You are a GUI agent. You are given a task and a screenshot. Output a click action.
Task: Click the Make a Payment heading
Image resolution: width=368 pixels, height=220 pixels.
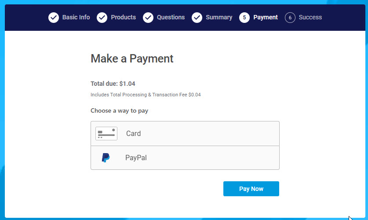click(x=132, y=59)
